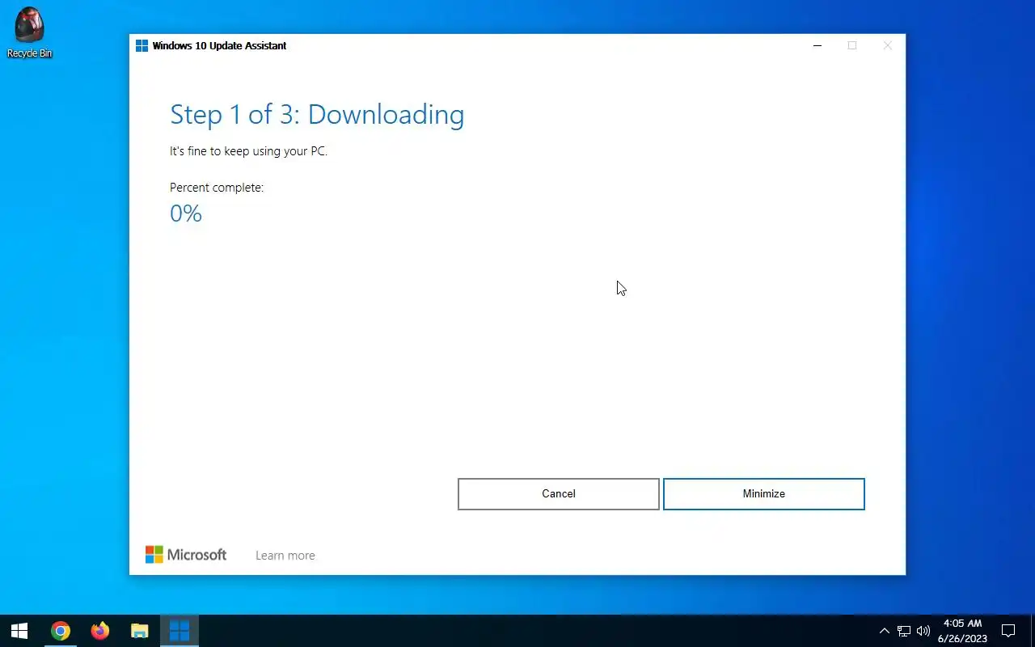Click the Update Assistant title bar Windows icon
Screen dimensions: 1035x647
click(x=142, y=46)
